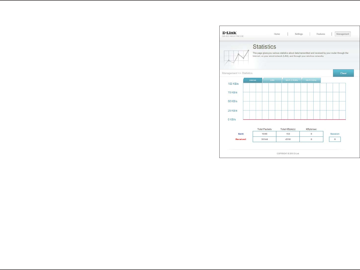This screenshot has height=270, width=360.
Task: Click the 25 KB/s axis label
Action: click(232, 111)
